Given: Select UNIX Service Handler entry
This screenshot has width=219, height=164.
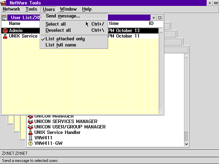Looking at the screenshot, I should [x=57, y=132].
